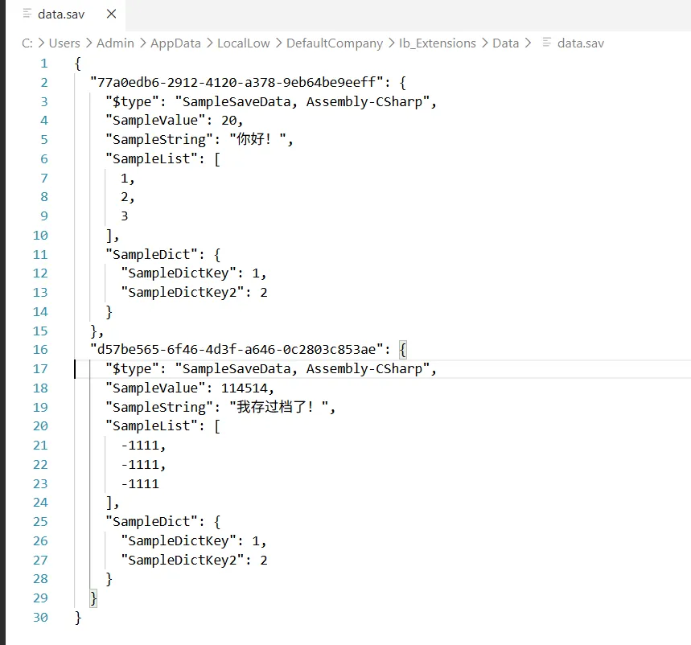The width and height of the screenshot is (691, 645).
Task: Click list item 3 on line 9
Action: (125, 216)
